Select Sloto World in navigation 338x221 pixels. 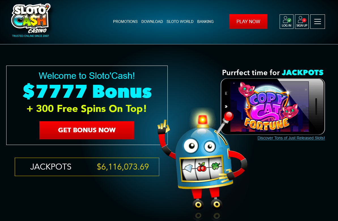[180, 21]
